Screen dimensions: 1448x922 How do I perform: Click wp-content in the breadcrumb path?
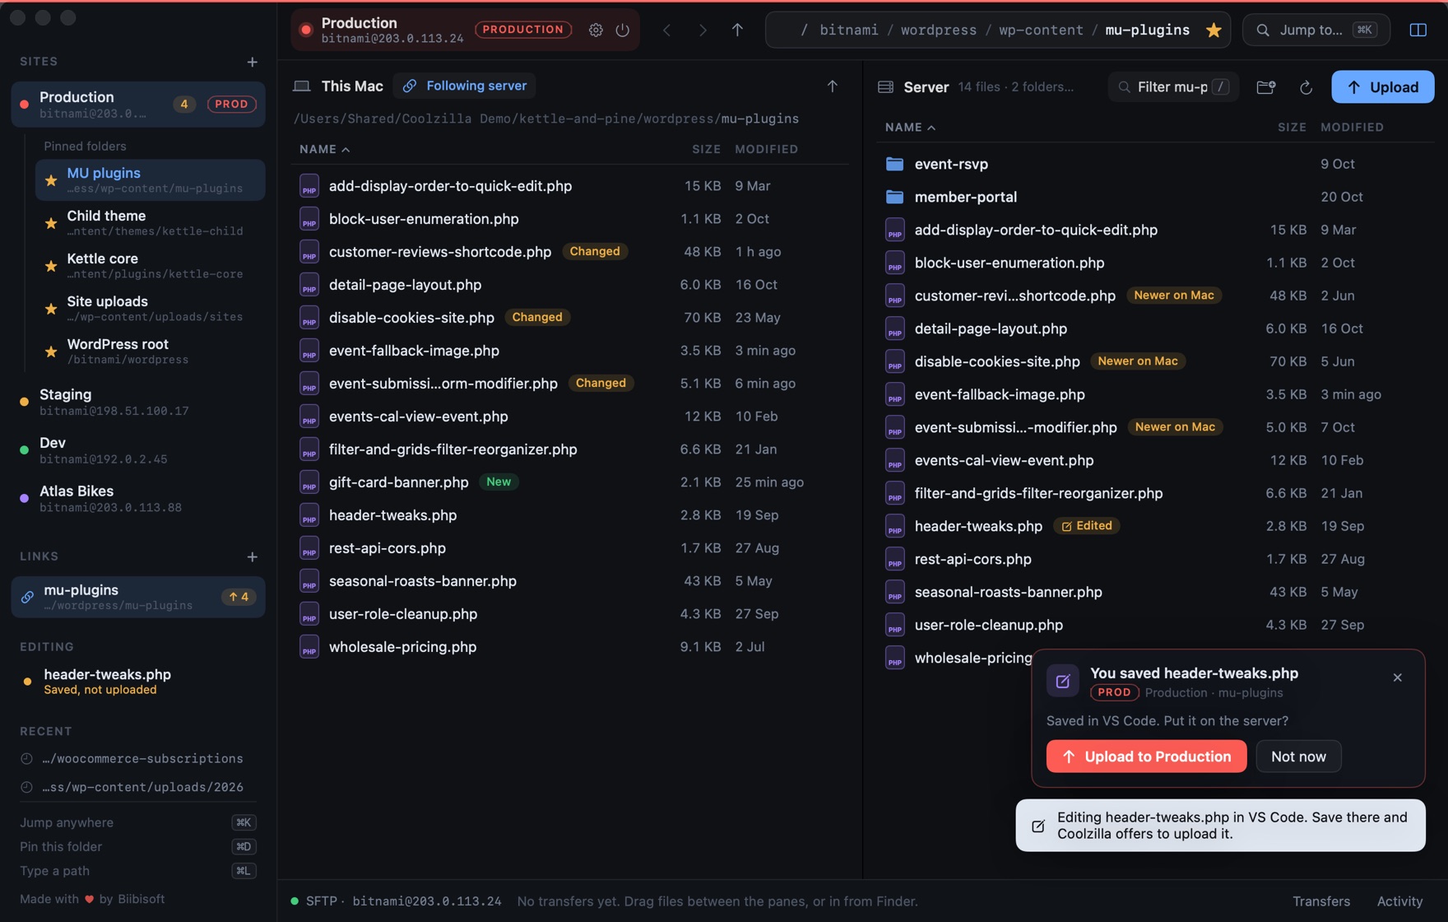1041,30
